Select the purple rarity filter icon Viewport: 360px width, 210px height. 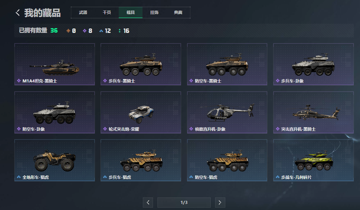85,31
